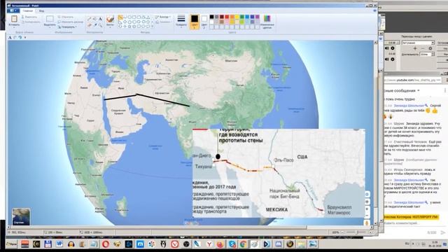Open Edit colors (Изменение цветов)
The height and width of the screenshot is (252, 448).
click(267, 22)
